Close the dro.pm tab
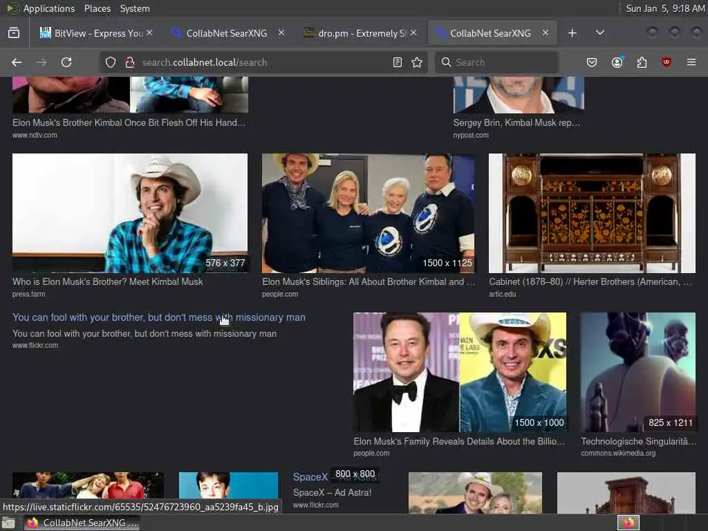The width and height of the screenshot is (708, 531). 413,33
